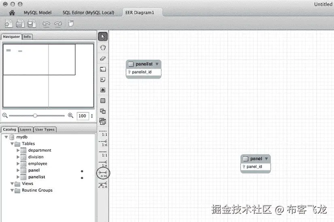Select the image placement tool
The image size is (334, 222).
pyautogui.click(x=103, y=90)
